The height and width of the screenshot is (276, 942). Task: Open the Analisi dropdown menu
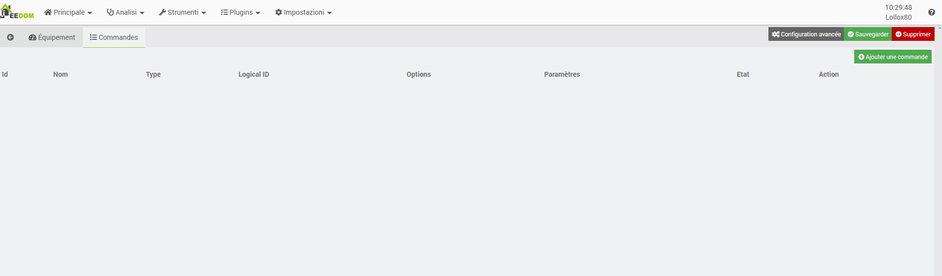[x=125, y=12]
